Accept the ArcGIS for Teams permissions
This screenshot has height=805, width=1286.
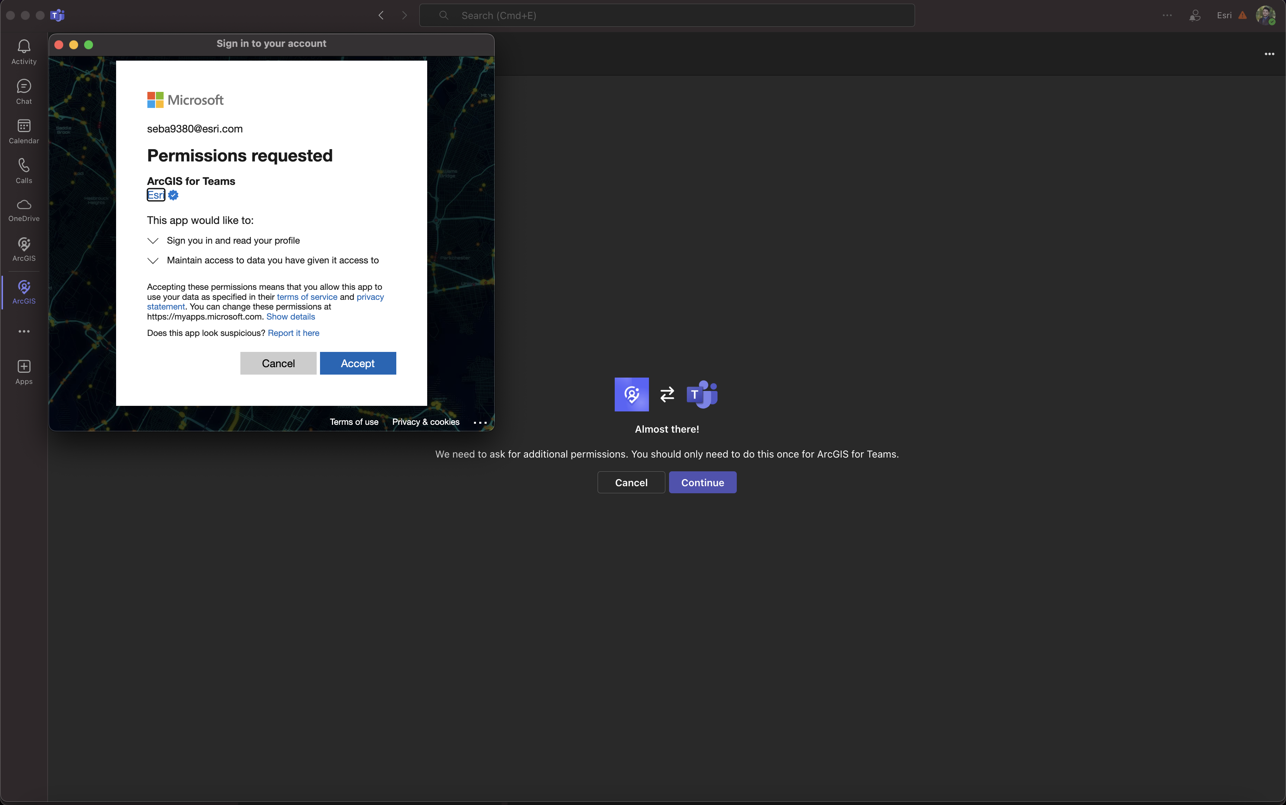358,363
